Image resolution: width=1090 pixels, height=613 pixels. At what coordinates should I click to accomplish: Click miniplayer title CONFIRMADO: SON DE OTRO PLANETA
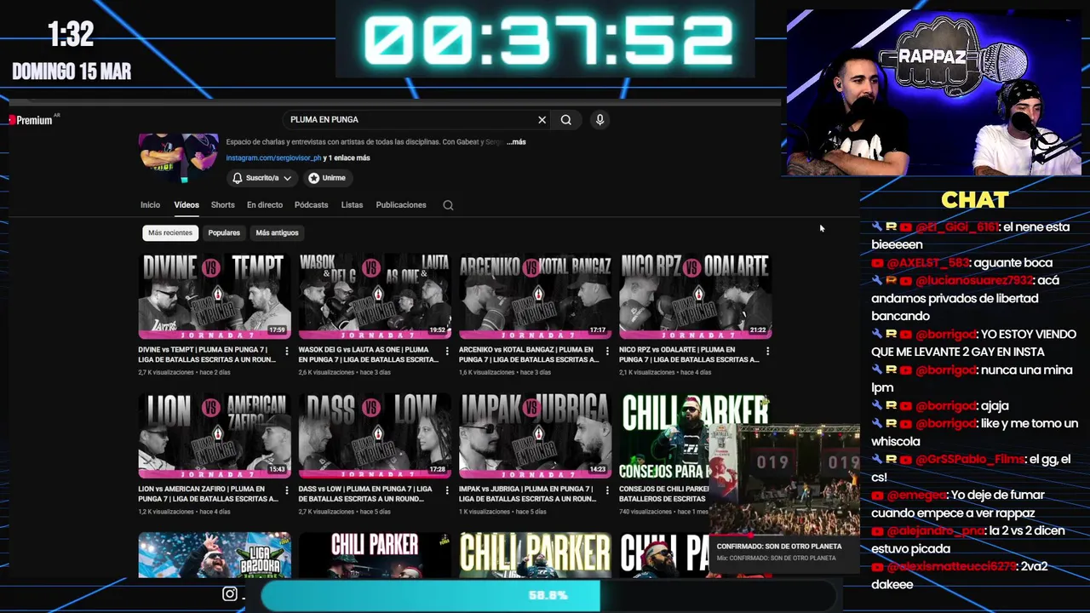(x=778, y=547)
